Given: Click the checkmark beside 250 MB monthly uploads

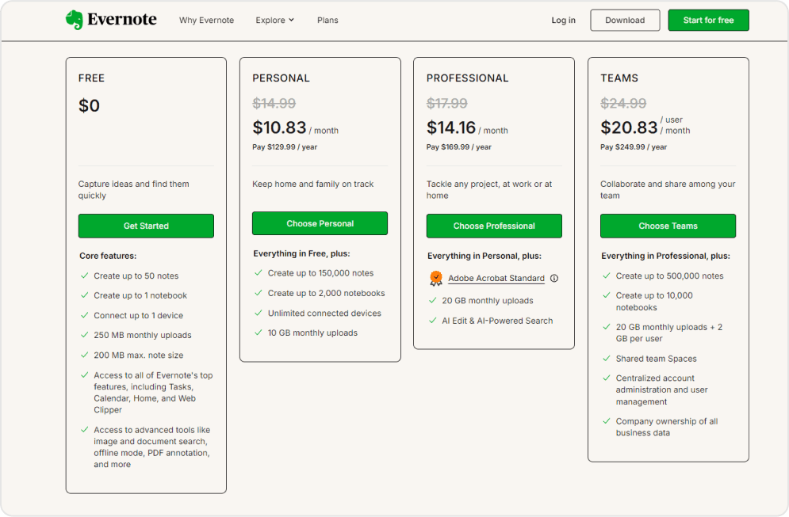Looking at the screenshot, I should click(x=85, y=335).
